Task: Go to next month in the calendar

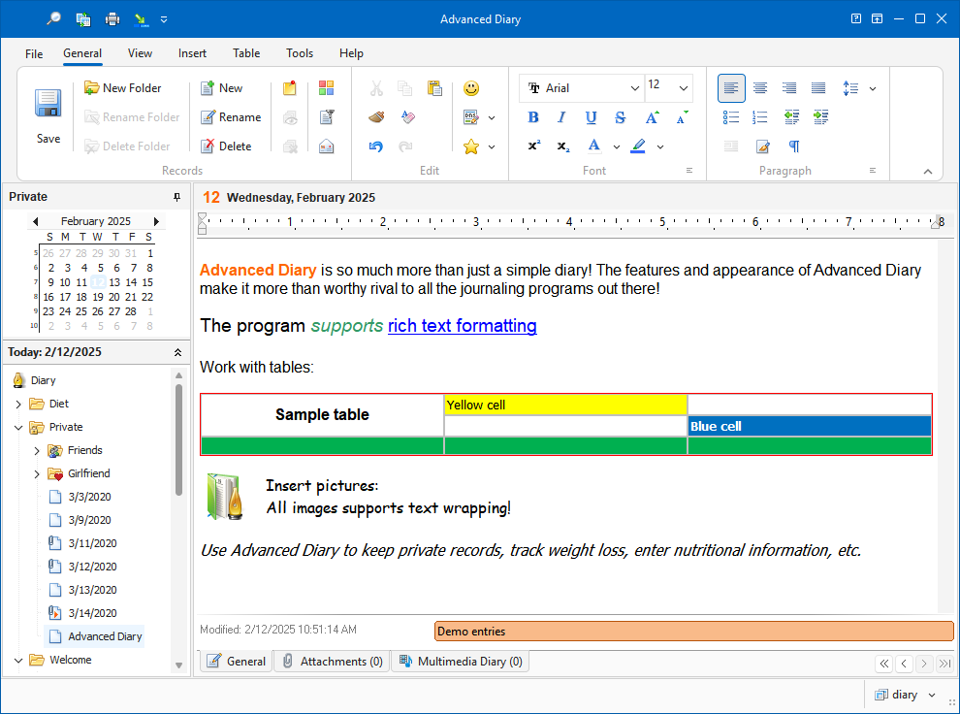Action: 156,221
